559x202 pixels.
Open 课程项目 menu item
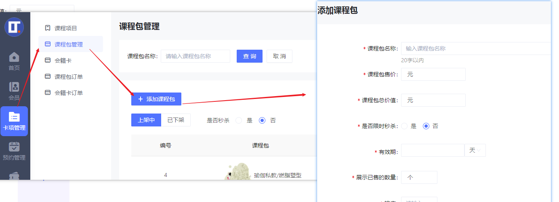(71, 28)
